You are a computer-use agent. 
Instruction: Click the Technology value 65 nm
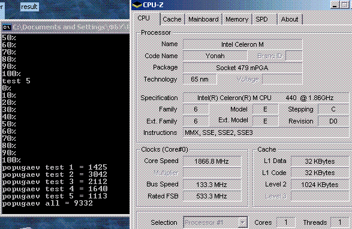click(x=200, y=79)
